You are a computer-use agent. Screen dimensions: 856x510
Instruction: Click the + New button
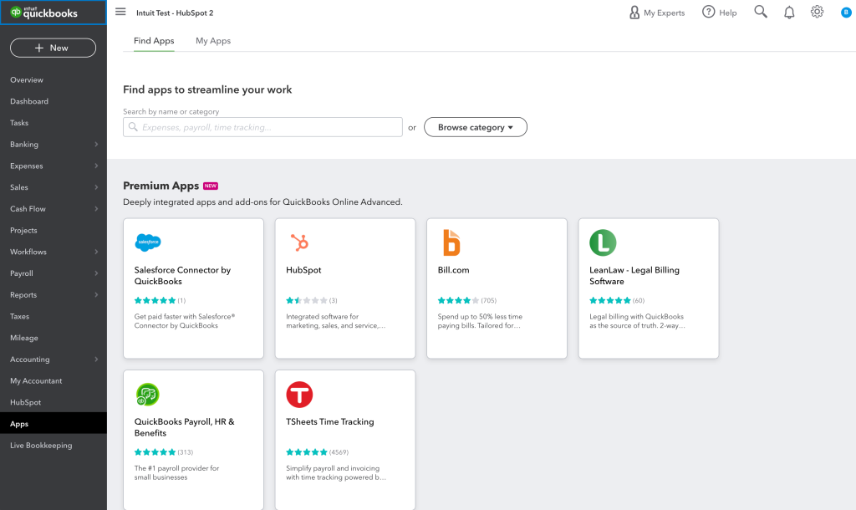[53, 48]
